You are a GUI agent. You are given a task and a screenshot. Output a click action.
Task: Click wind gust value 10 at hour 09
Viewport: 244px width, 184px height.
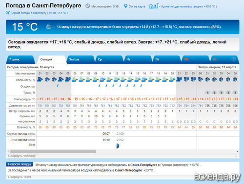click(x=96, y=116)
